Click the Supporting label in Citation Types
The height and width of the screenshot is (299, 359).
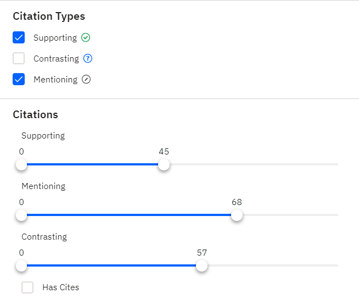(55, 38)
